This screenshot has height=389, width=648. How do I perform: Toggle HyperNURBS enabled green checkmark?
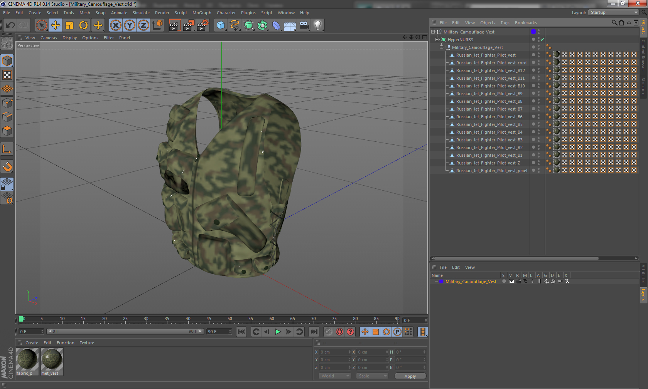[542, 39]
